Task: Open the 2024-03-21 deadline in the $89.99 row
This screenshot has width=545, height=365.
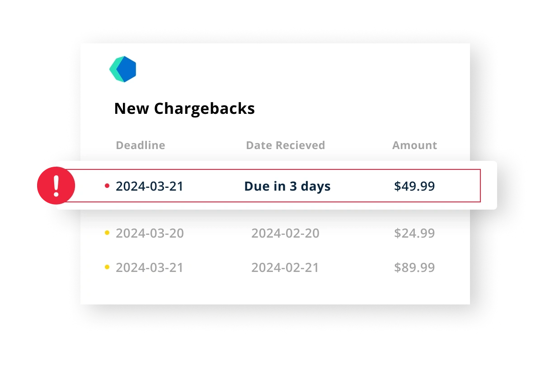Action: (150, 268)
